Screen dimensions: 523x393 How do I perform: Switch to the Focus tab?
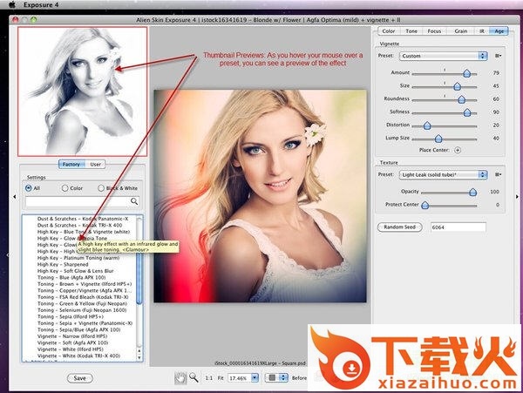pos(434,31)
